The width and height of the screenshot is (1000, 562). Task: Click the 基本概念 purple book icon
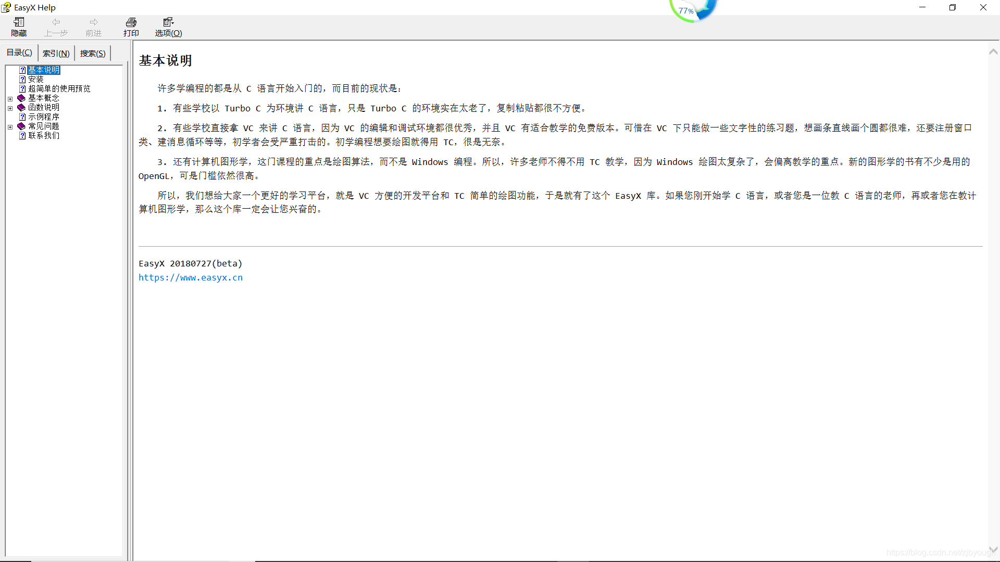21,98
